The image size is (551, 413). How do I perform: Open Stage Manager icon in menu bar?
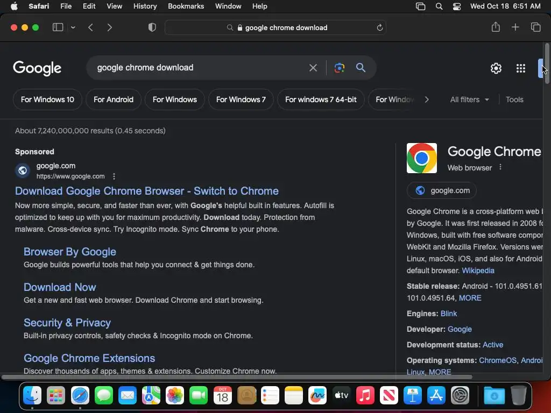pyautogui.click(x=420, y=6)
